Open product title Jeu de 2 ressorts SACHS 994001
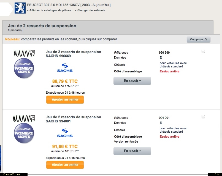 [73, 119]
